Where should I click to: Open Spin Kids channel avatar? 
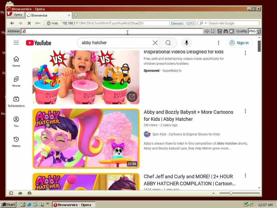tap(147, 134)
